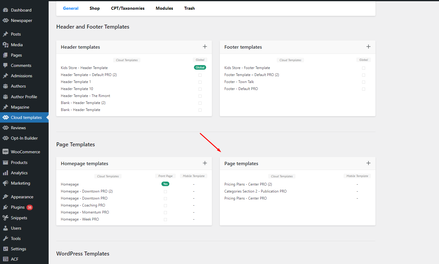Viewport: 439px width, 264px height.
Task: Open the Trash tab
Action: (189, 8)
